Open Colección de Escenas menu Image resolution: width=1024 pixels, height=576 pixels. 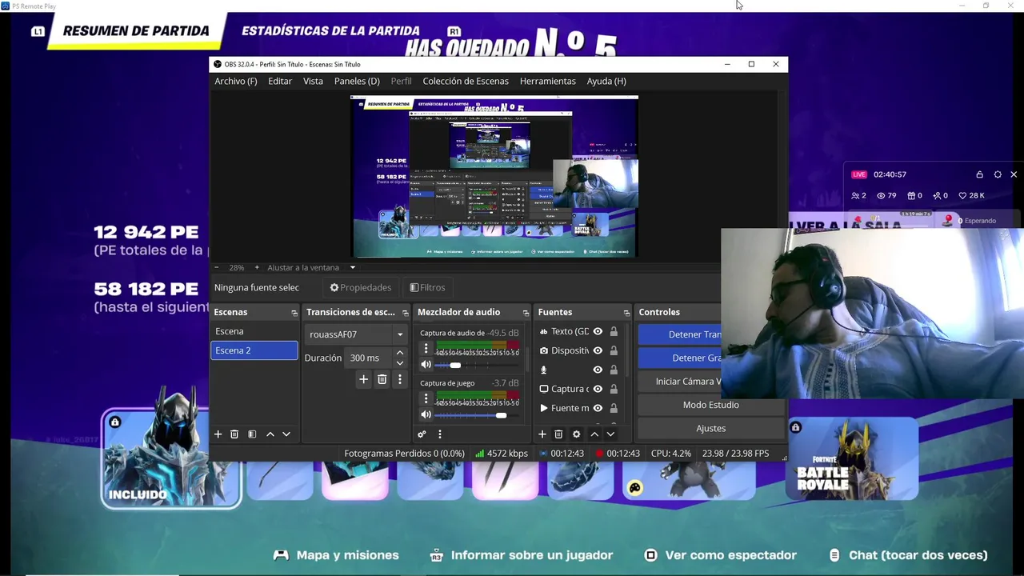(x=466, y=81)
